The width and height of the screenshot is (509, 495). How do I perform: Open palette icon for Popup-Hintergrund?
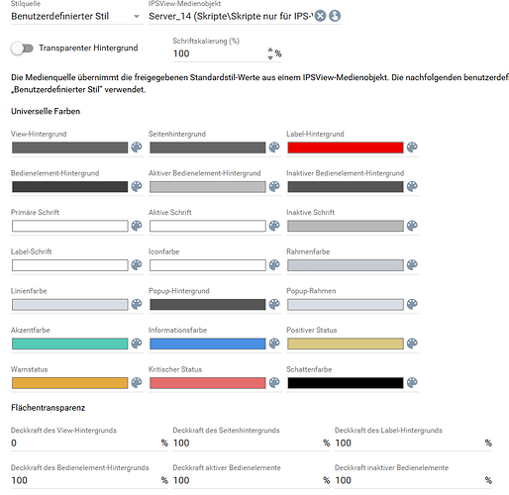[274, 304]
